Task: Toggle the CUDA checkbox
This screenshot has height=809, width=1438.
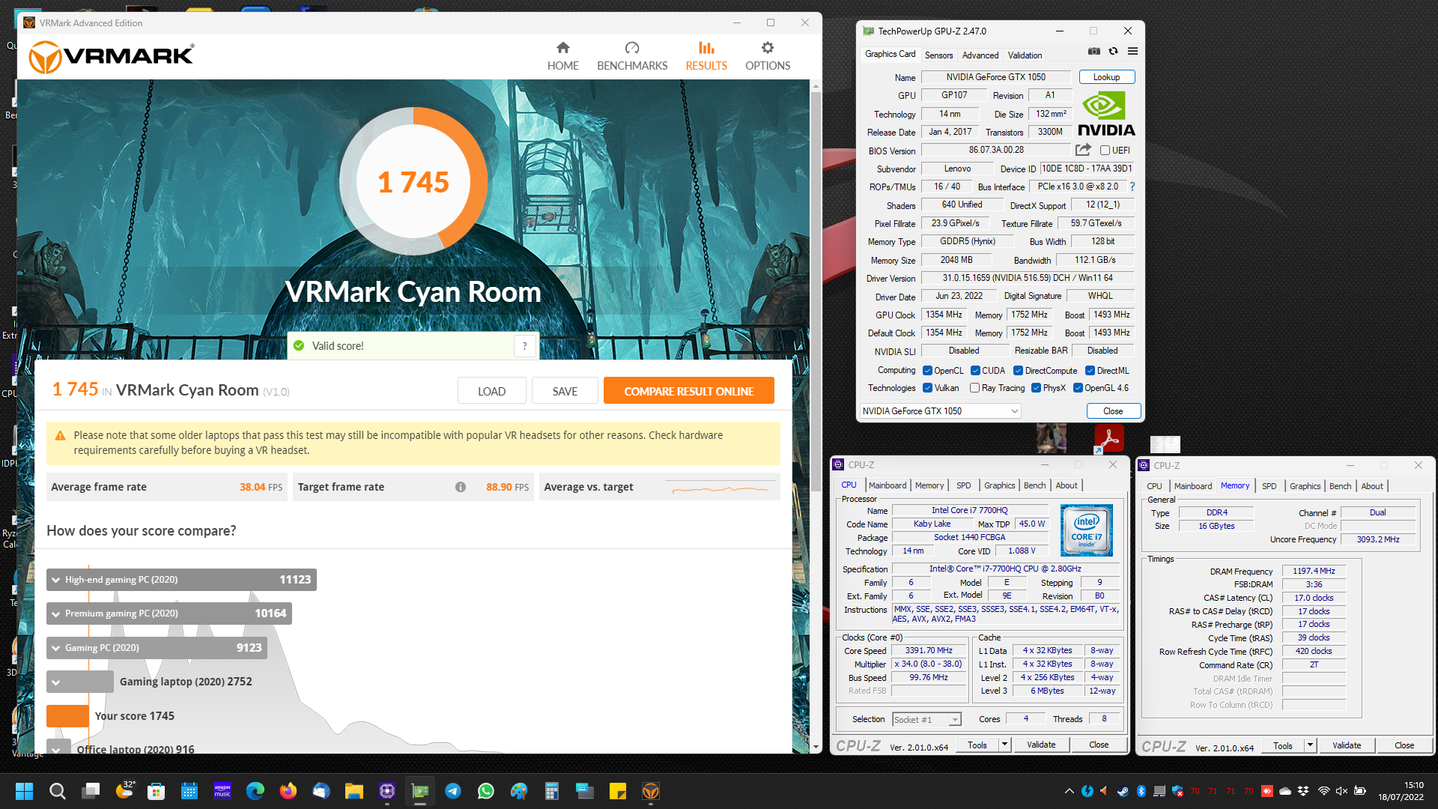Action: click(975, 371)
